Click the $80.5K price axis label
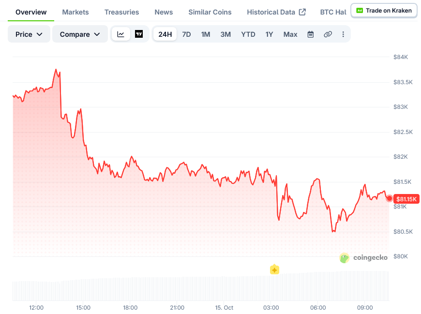421x314 pixels. (x=403, y=232)
